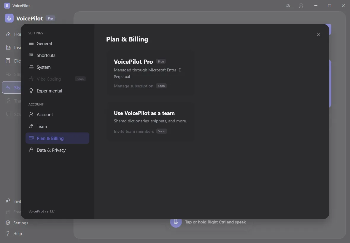Open the Account settings page
Viewport: 350px width, 243px height.
point(57,115)
